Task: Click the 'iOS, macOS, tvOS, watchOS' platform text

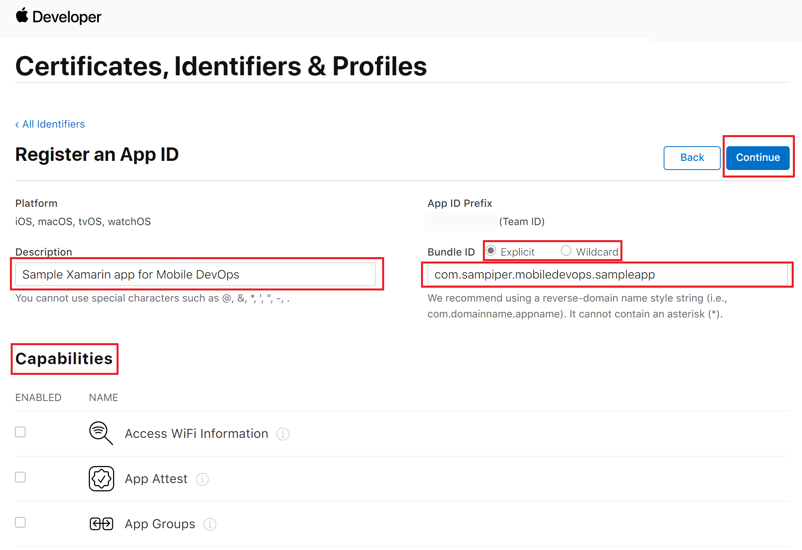Action: (83, 222)
